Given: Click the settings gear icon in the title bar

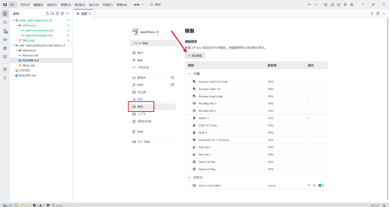Looking at the screenshot, I should [345, 4].
